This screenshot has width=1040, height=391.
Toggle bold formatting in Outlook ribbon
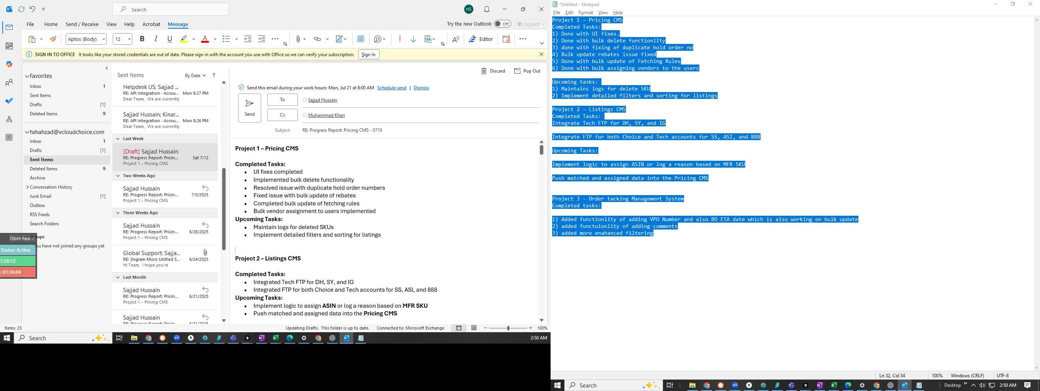[x=142, y=39]
